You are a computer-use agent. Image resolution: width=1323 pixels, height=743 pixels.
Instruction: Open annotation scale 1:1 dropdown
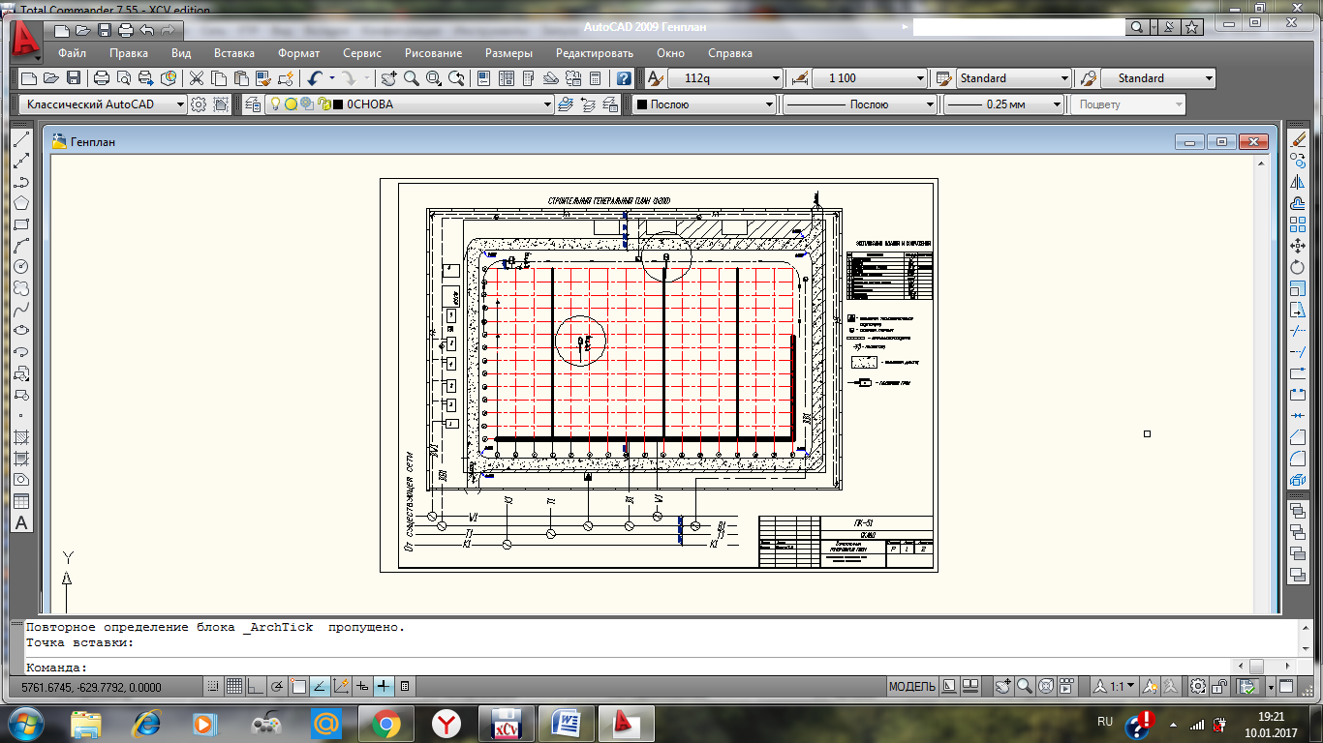click(x=1115, y=686)
